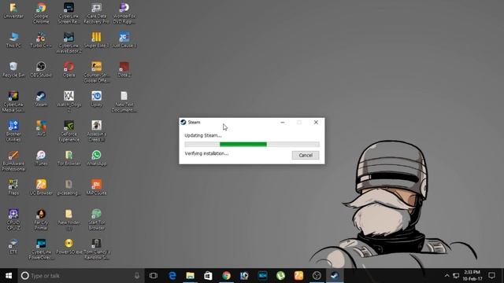Open the Windows Start menu
Screen dimensions: 504x283
coord(9,276)
